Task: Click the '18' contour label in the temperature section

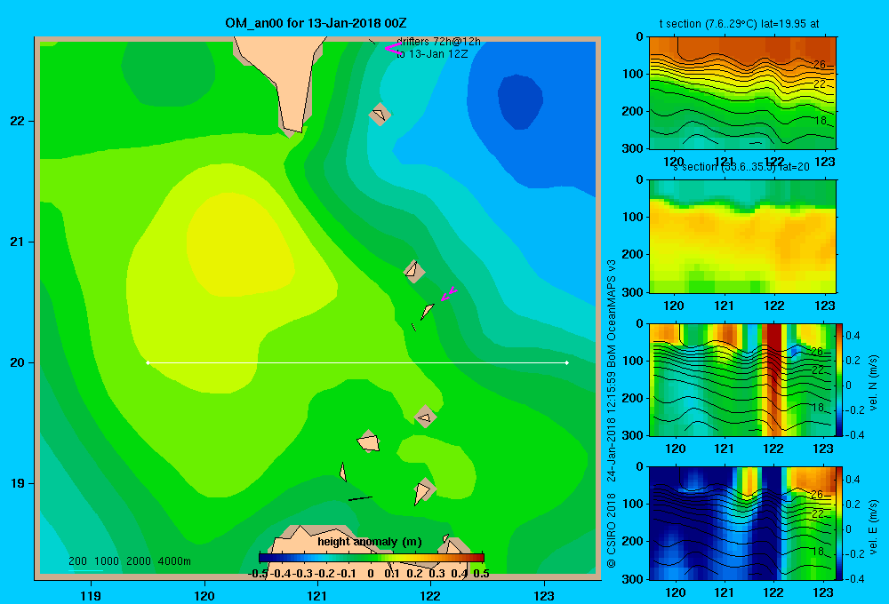Action: click(821, 121)
